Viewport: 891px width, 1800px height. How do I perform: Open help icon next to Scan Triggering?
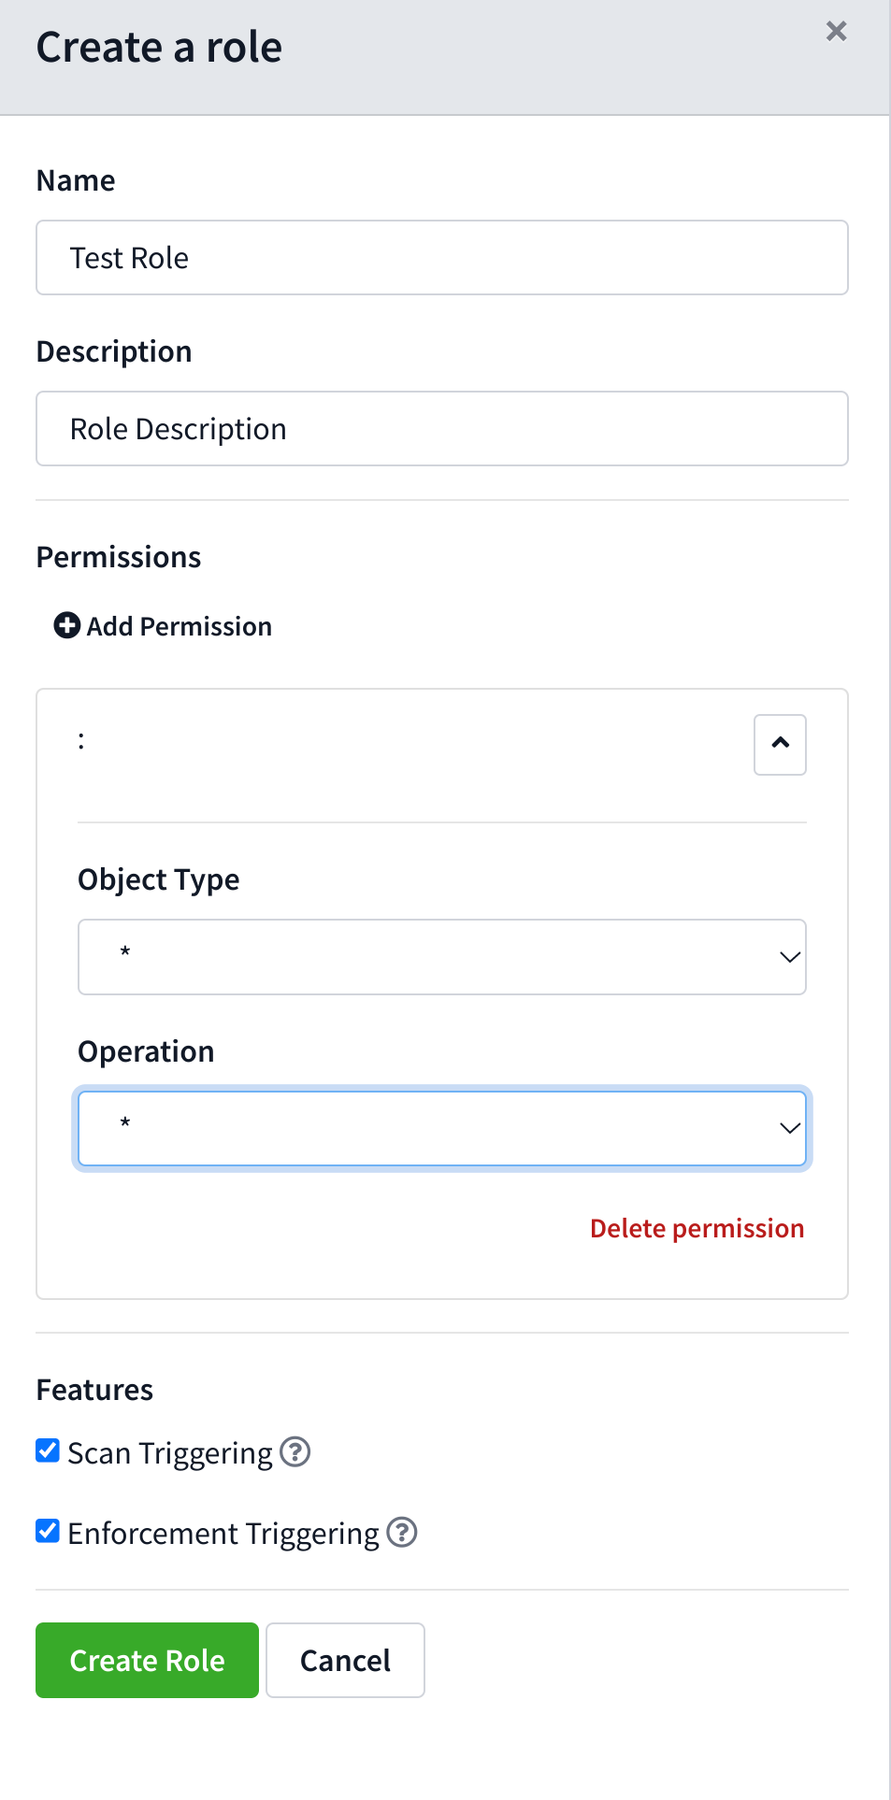[x=295, y=1452]
